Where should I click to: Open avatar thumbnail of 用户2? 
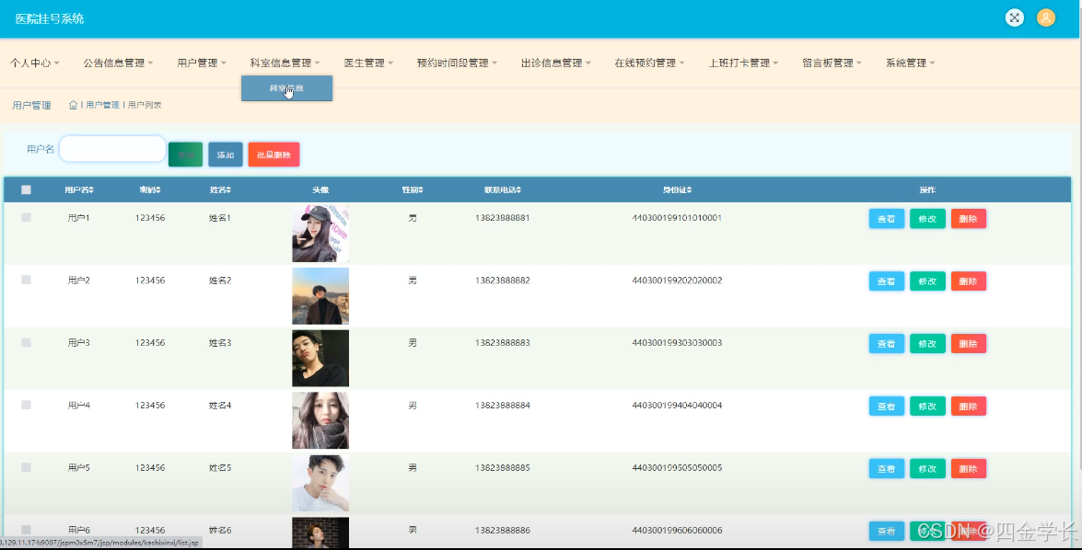point(320,295)
